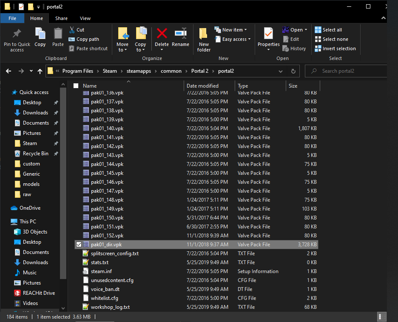Go up one folder level

40,71
